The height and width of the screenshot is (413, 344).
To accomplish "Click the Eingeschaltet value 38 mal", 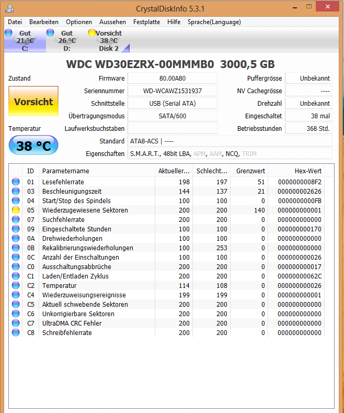I will (x=309, y=116).
